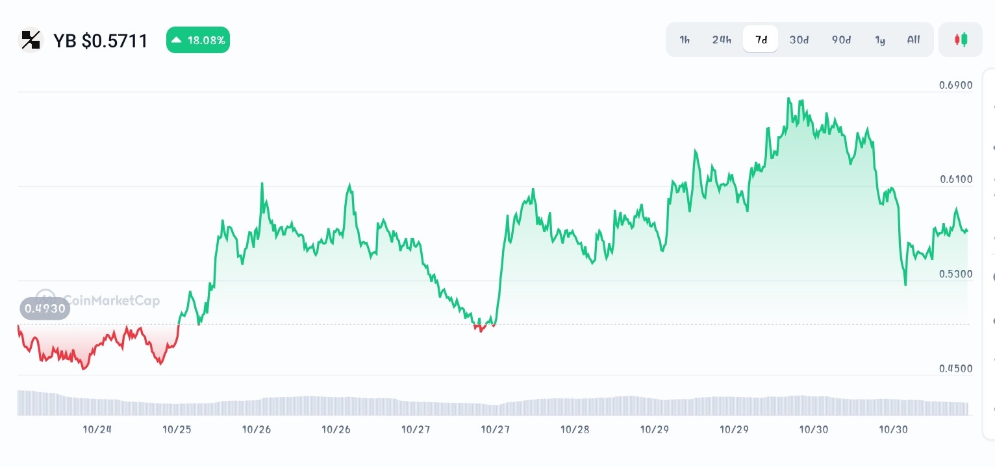The width and height of the screenshot is (995, 467).
Task: Toggle the candlestick chart view icon
Action: point(961,40)
